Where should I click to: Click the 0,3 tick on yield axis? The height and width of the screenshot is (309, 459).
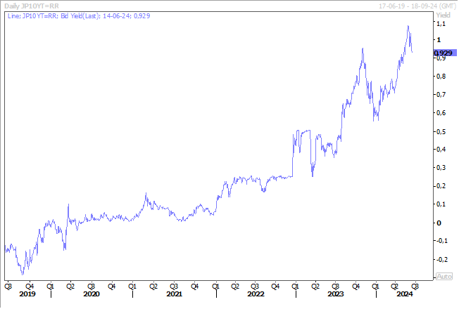pos(441,168)
